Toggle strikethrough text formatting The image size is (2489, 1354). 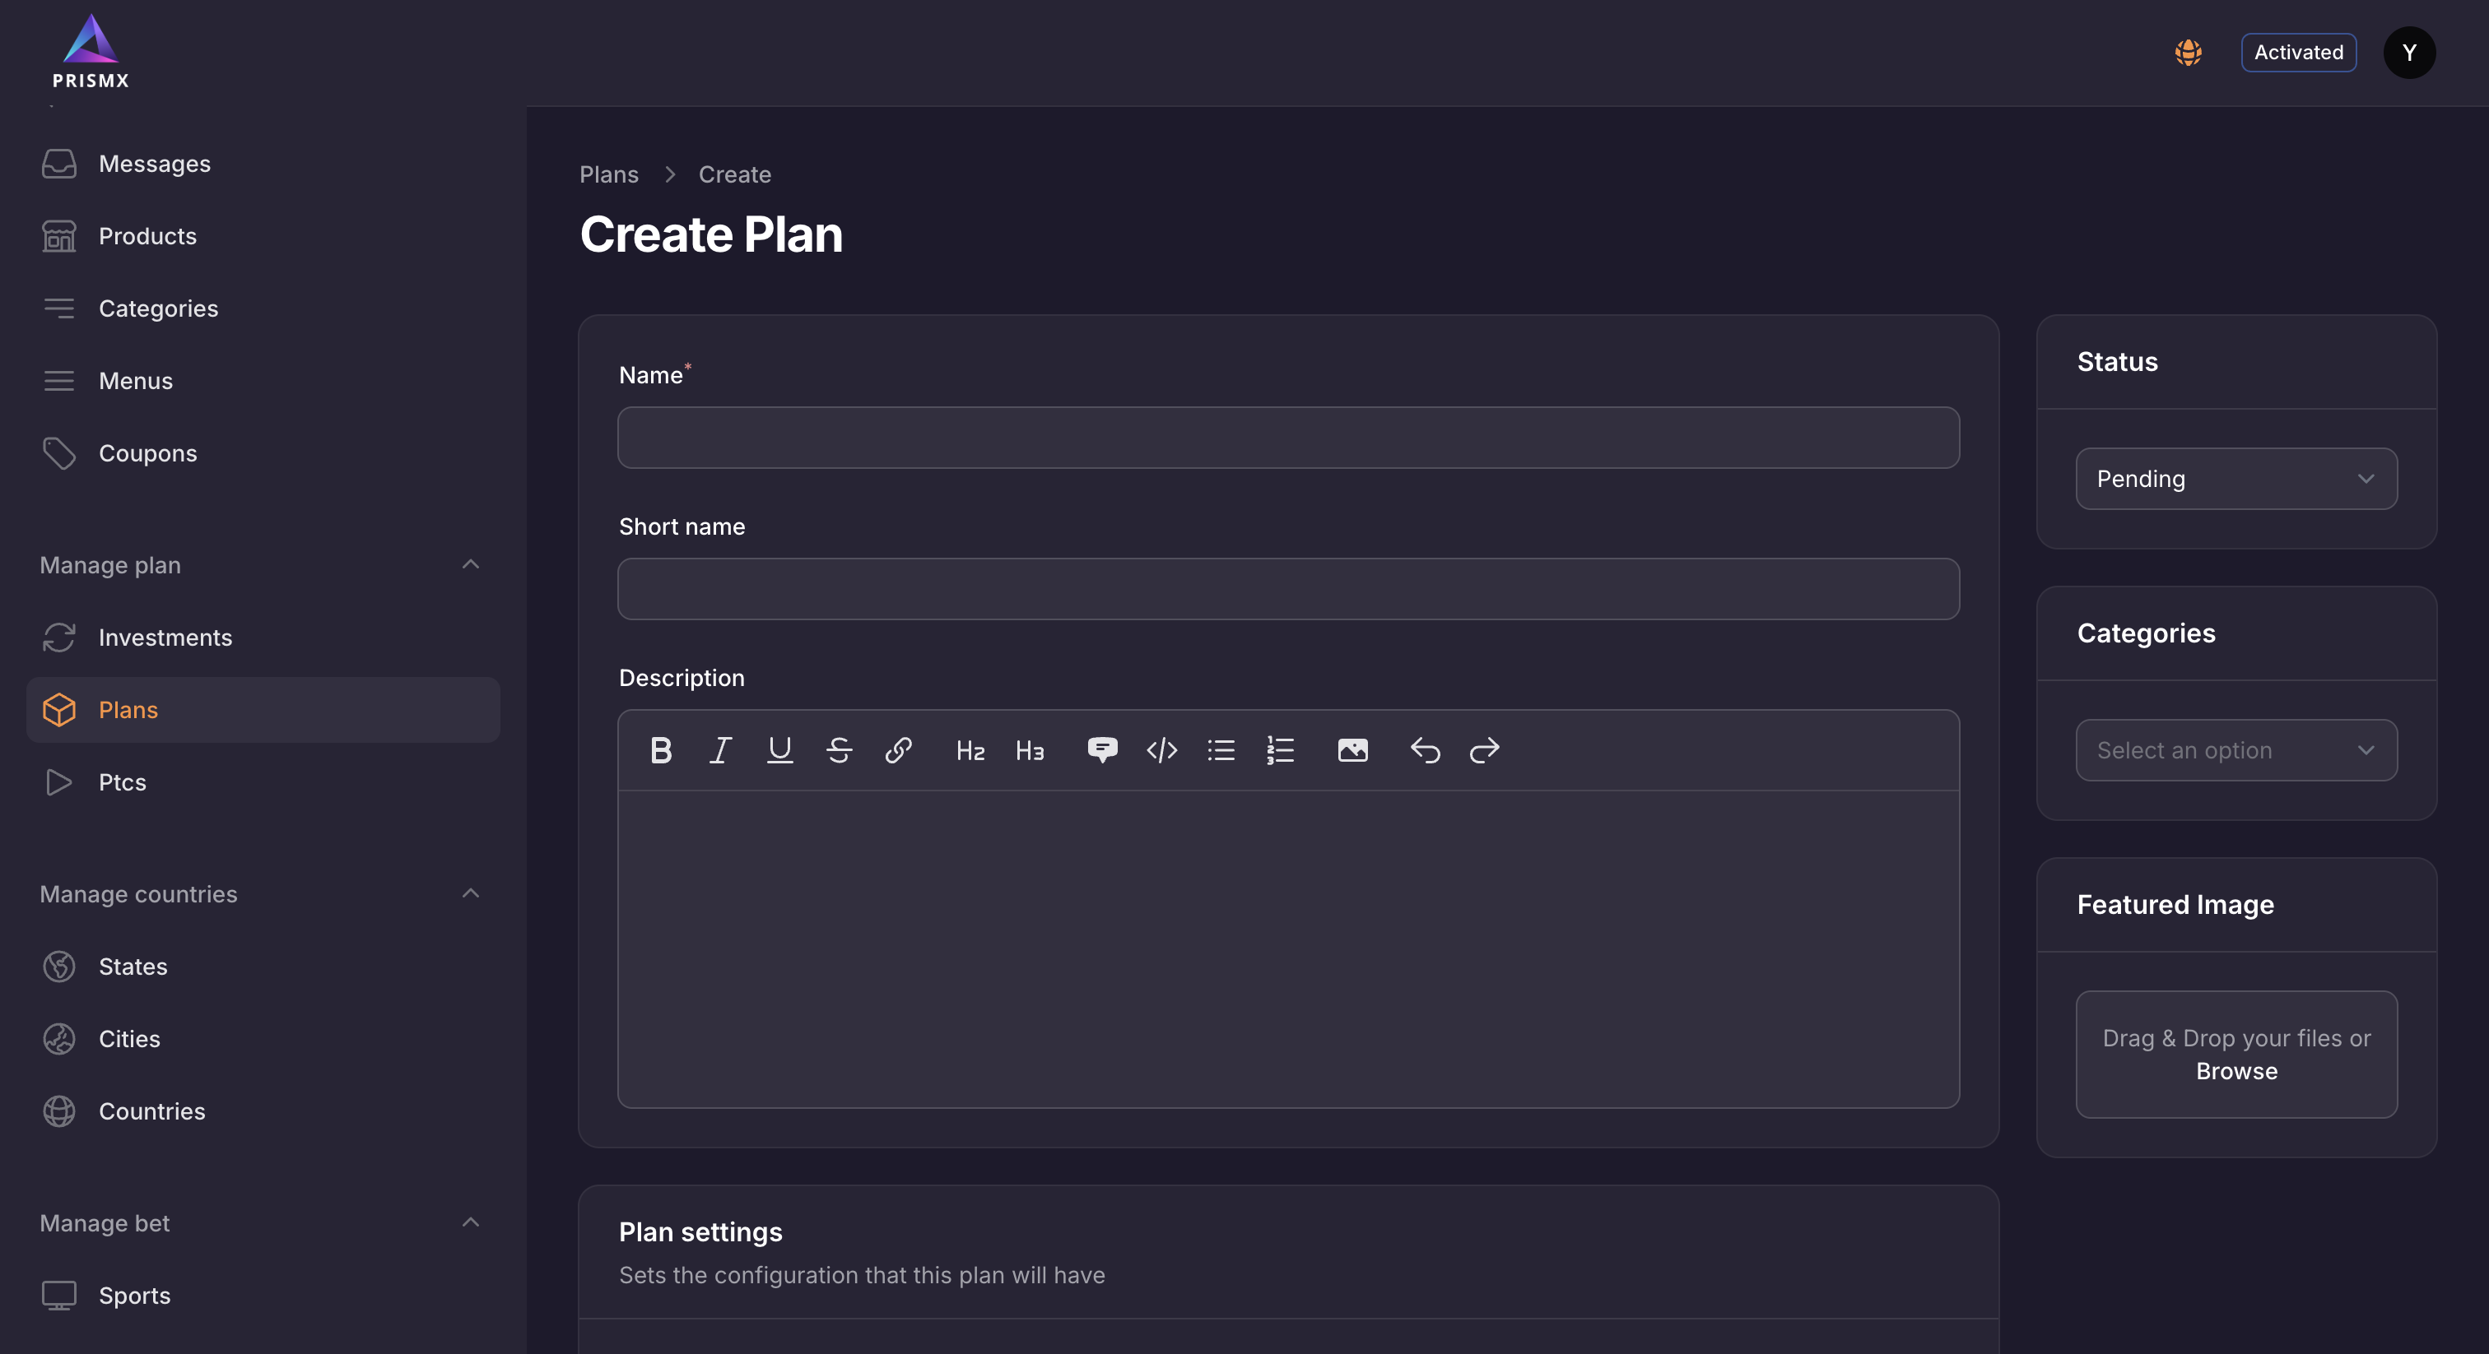839,750
